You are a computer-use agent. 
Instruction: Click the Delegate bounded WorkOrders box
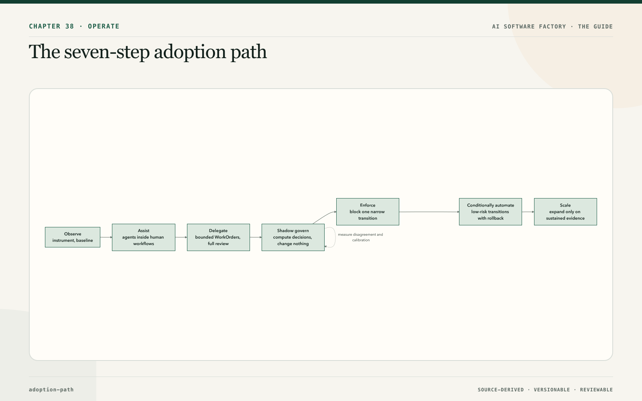pos(218,237)
